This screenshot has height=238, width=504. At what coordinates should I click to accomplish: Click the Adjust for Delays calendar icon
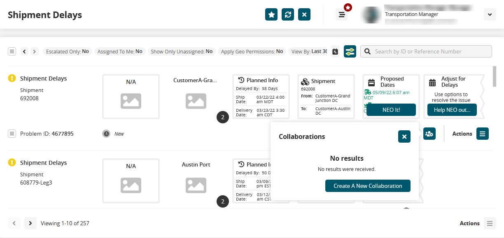point(432,82)
